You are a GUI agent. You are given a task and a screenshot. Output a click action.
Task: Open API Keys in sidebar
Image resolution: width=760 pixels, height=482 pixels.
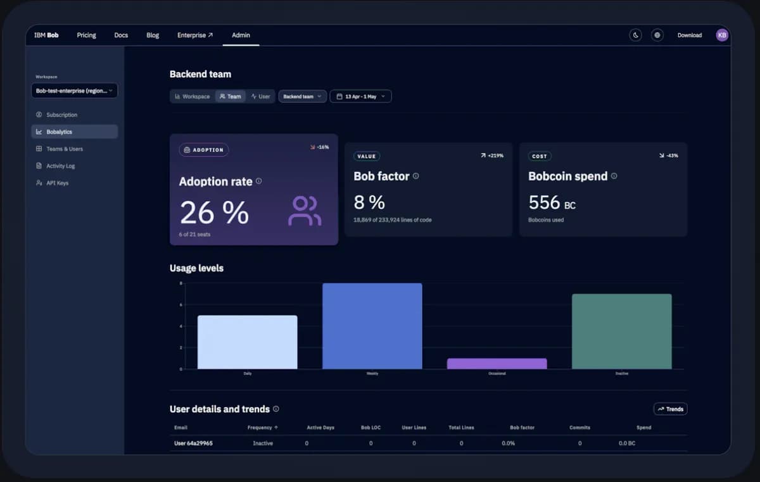(x=74, y=183)
